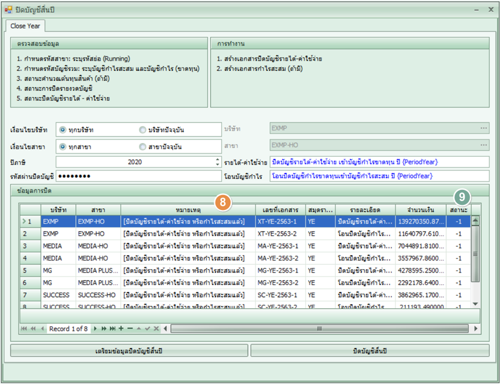Select the ทุกบริษัท radio option

(63, 130)
